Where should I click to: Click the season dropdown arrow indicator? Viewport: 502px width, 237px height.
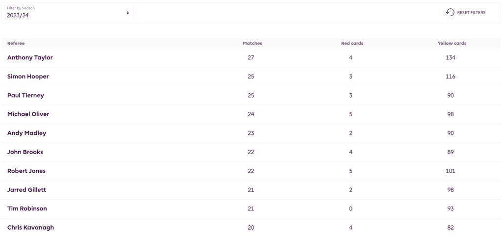pos(127,13)
